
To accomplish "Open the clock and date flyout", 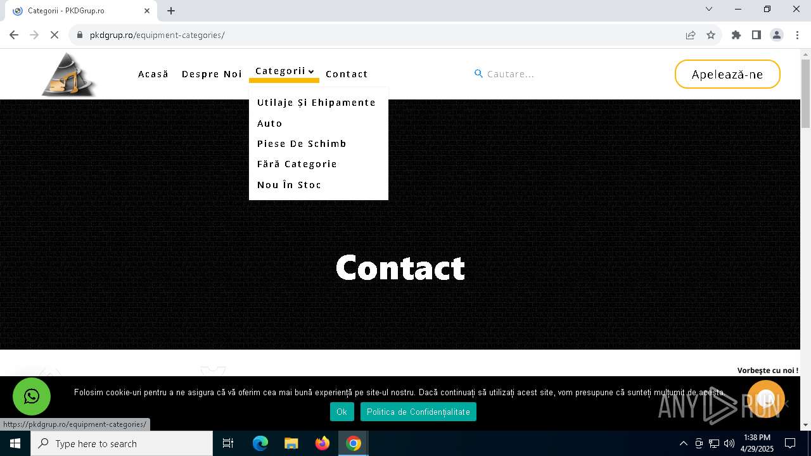I will [x=757, y=443].
